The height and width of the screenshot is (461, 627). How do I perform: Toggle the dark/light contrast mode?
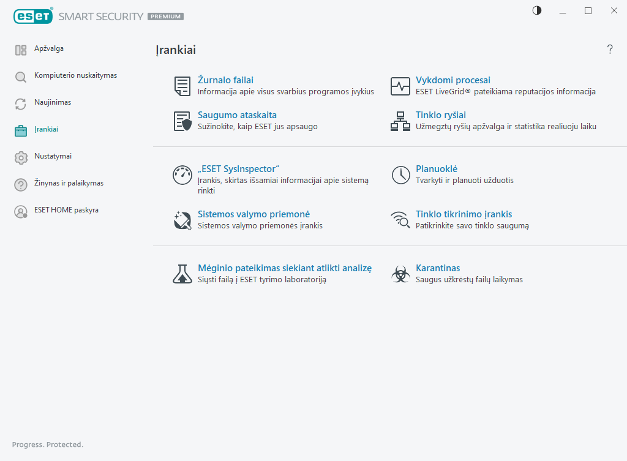tap(537, 10)
